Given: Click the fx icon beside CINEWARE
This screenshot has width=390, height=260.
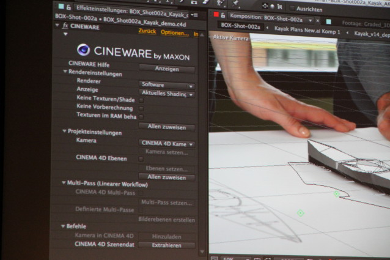Looking at the screenshot, I should (65, 26).
